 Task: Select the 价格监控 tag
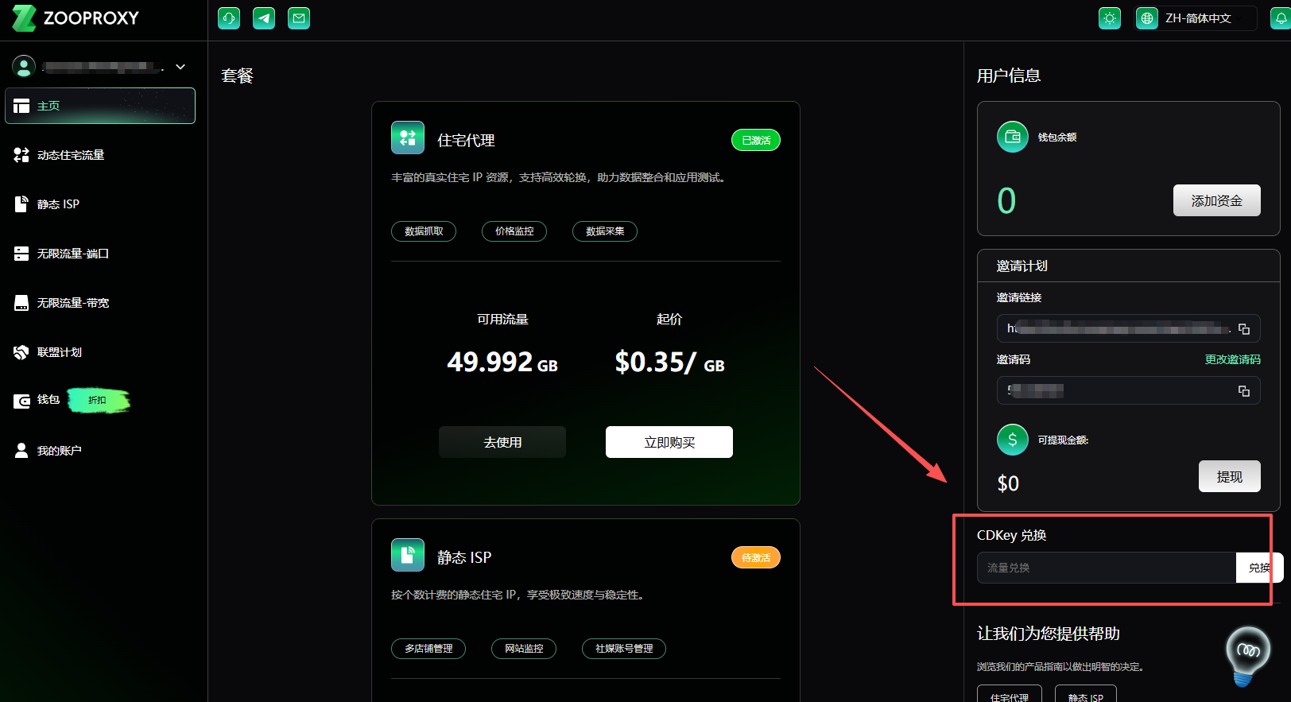pyautogui.click(x=514, y=231)
